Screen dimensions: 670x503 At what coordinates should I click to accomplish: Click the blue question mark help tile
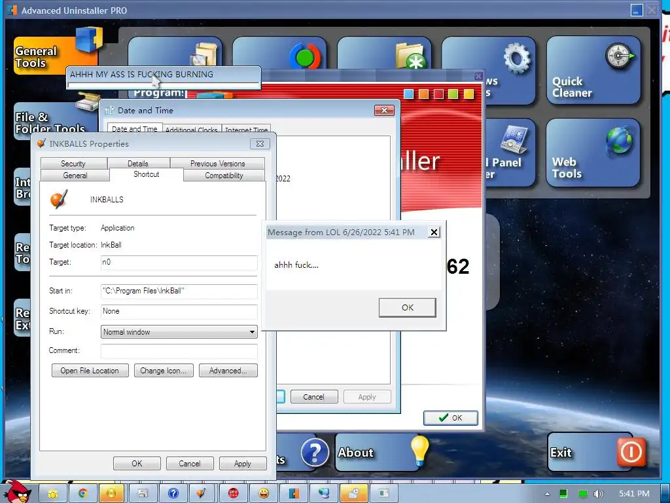point(315,453)
